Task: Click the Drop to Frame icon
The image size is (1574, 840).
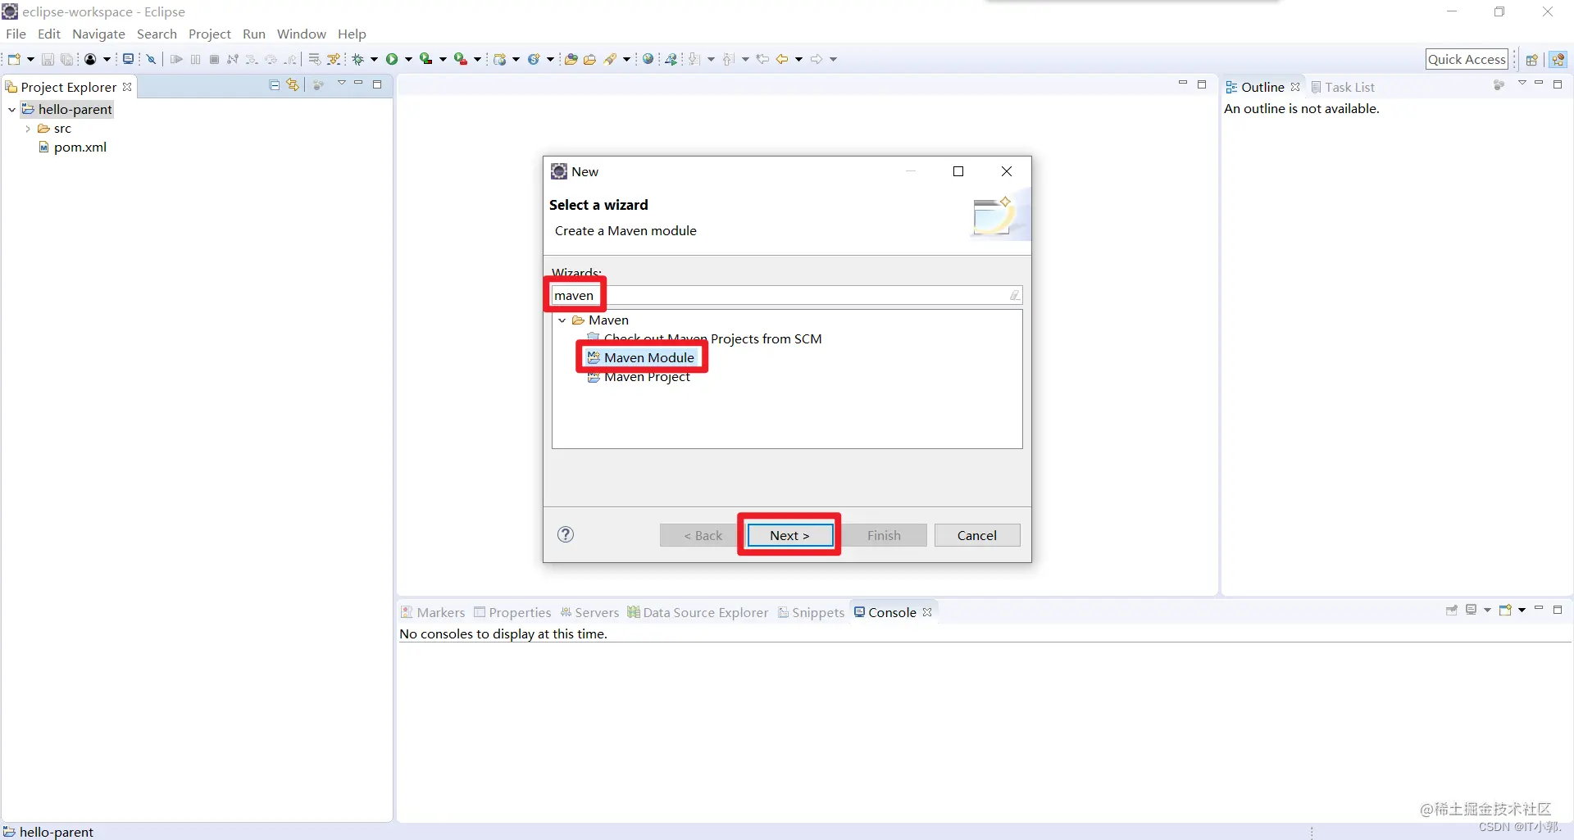Action: coord(313,59)
